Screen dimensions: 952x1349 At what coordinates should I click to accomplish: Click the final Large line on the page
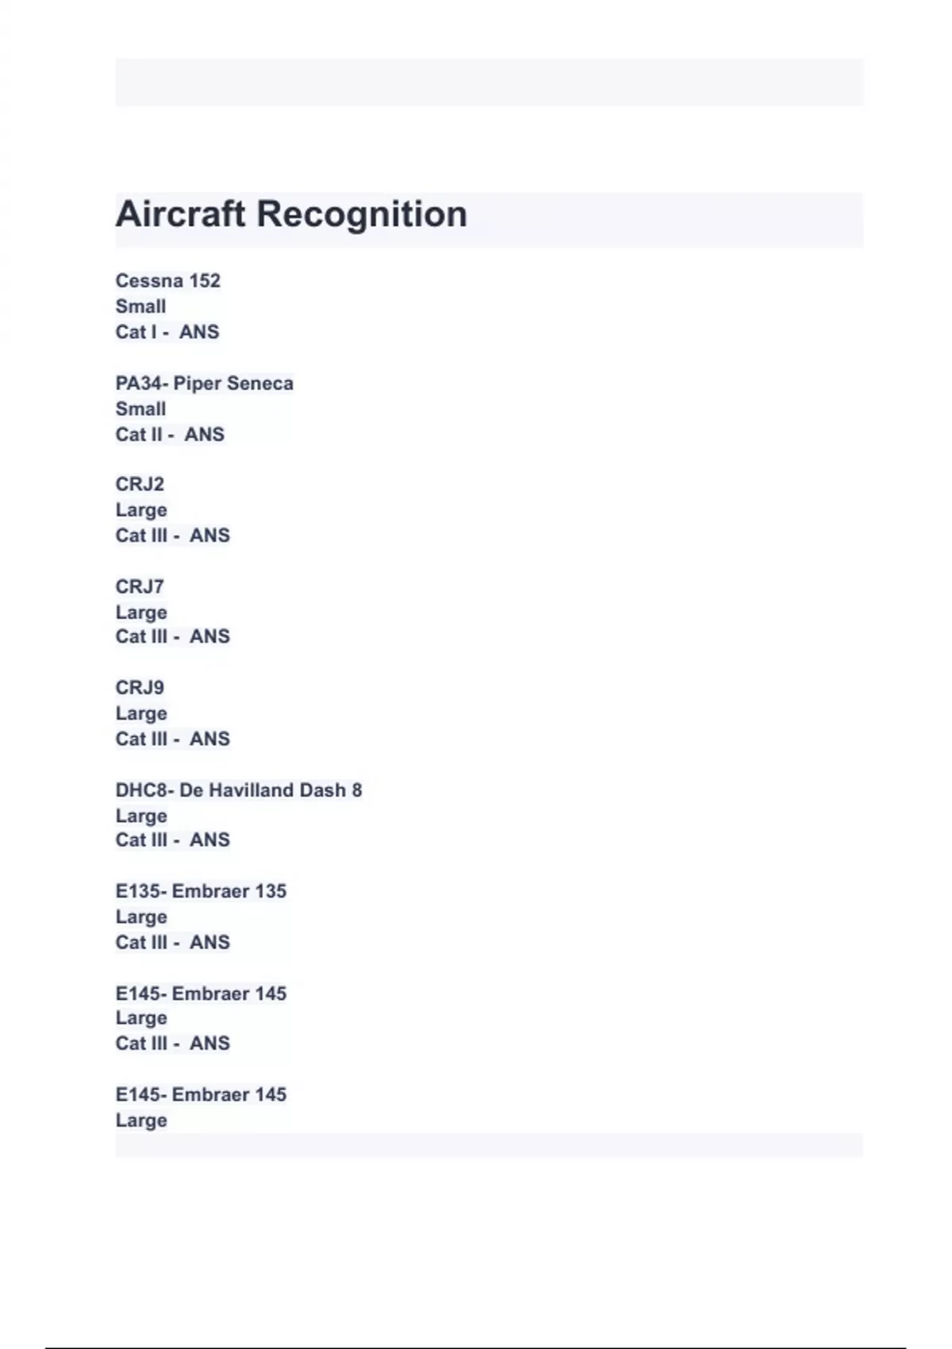point(141,1120)
